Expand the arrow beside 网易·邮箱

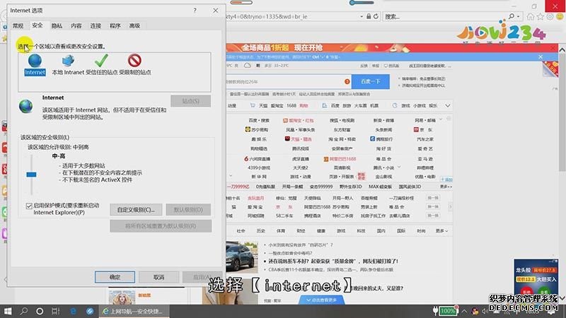coord(440,119)
